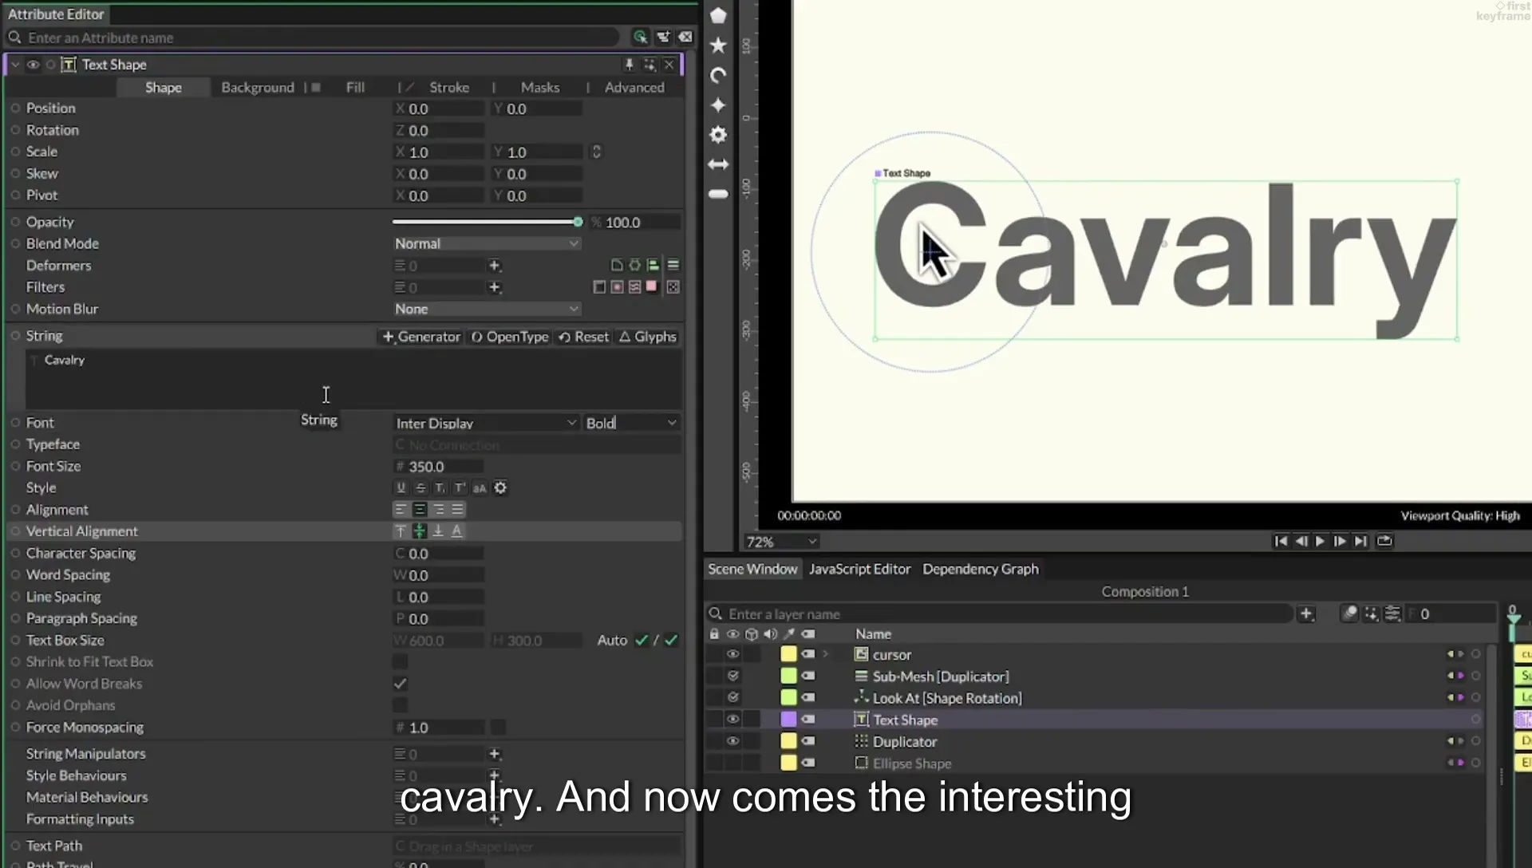This screenshot has width=1532, height=868.
Task: Click the Font Size value field
Action: pos(439,467)
